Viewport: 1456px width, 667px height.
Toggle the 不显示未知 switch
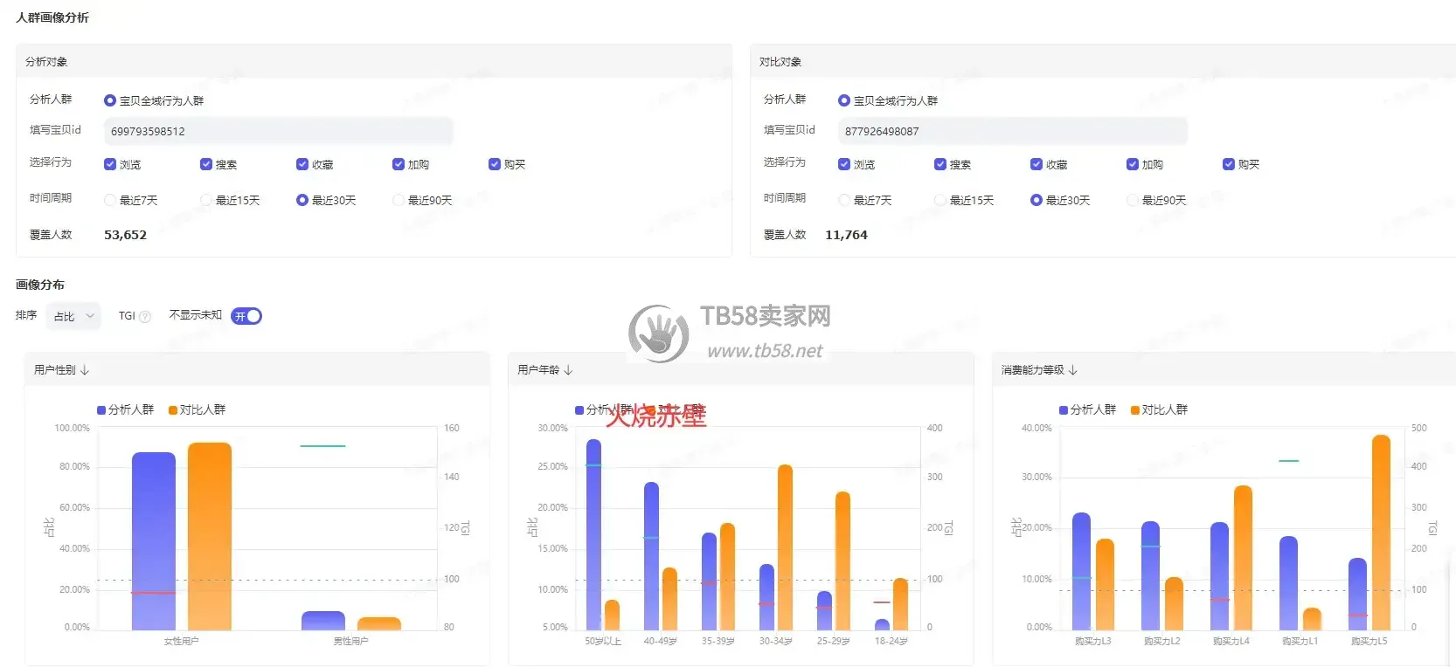pos(246,316)
